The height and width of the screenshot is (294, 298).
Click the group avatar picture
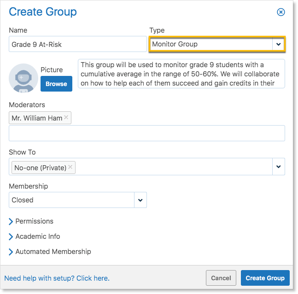[x=23, y=78]
